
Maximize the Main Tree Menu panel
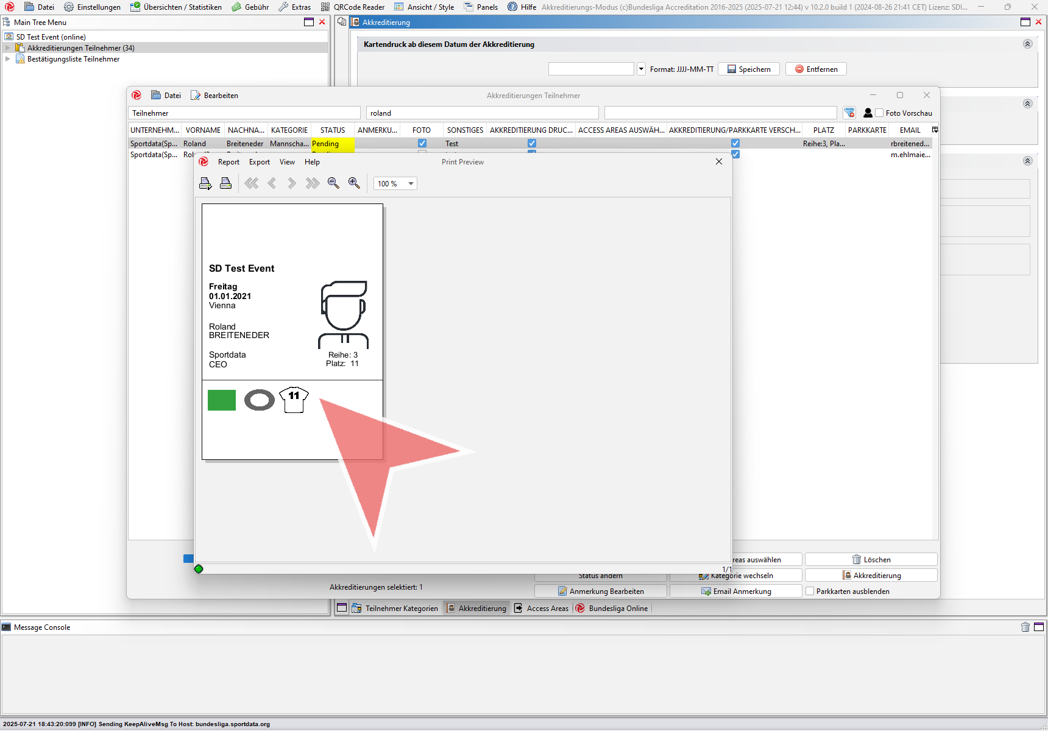point(309,22)
